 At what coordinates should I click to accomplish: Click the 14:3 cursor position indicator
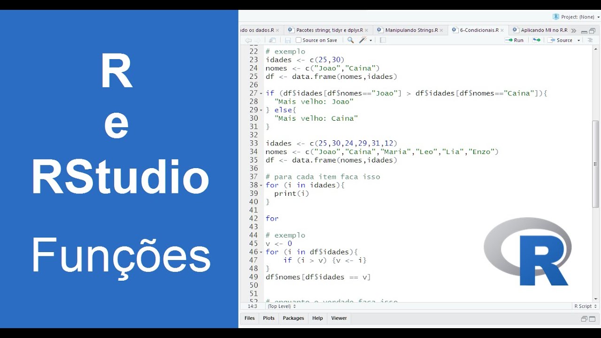252,306
